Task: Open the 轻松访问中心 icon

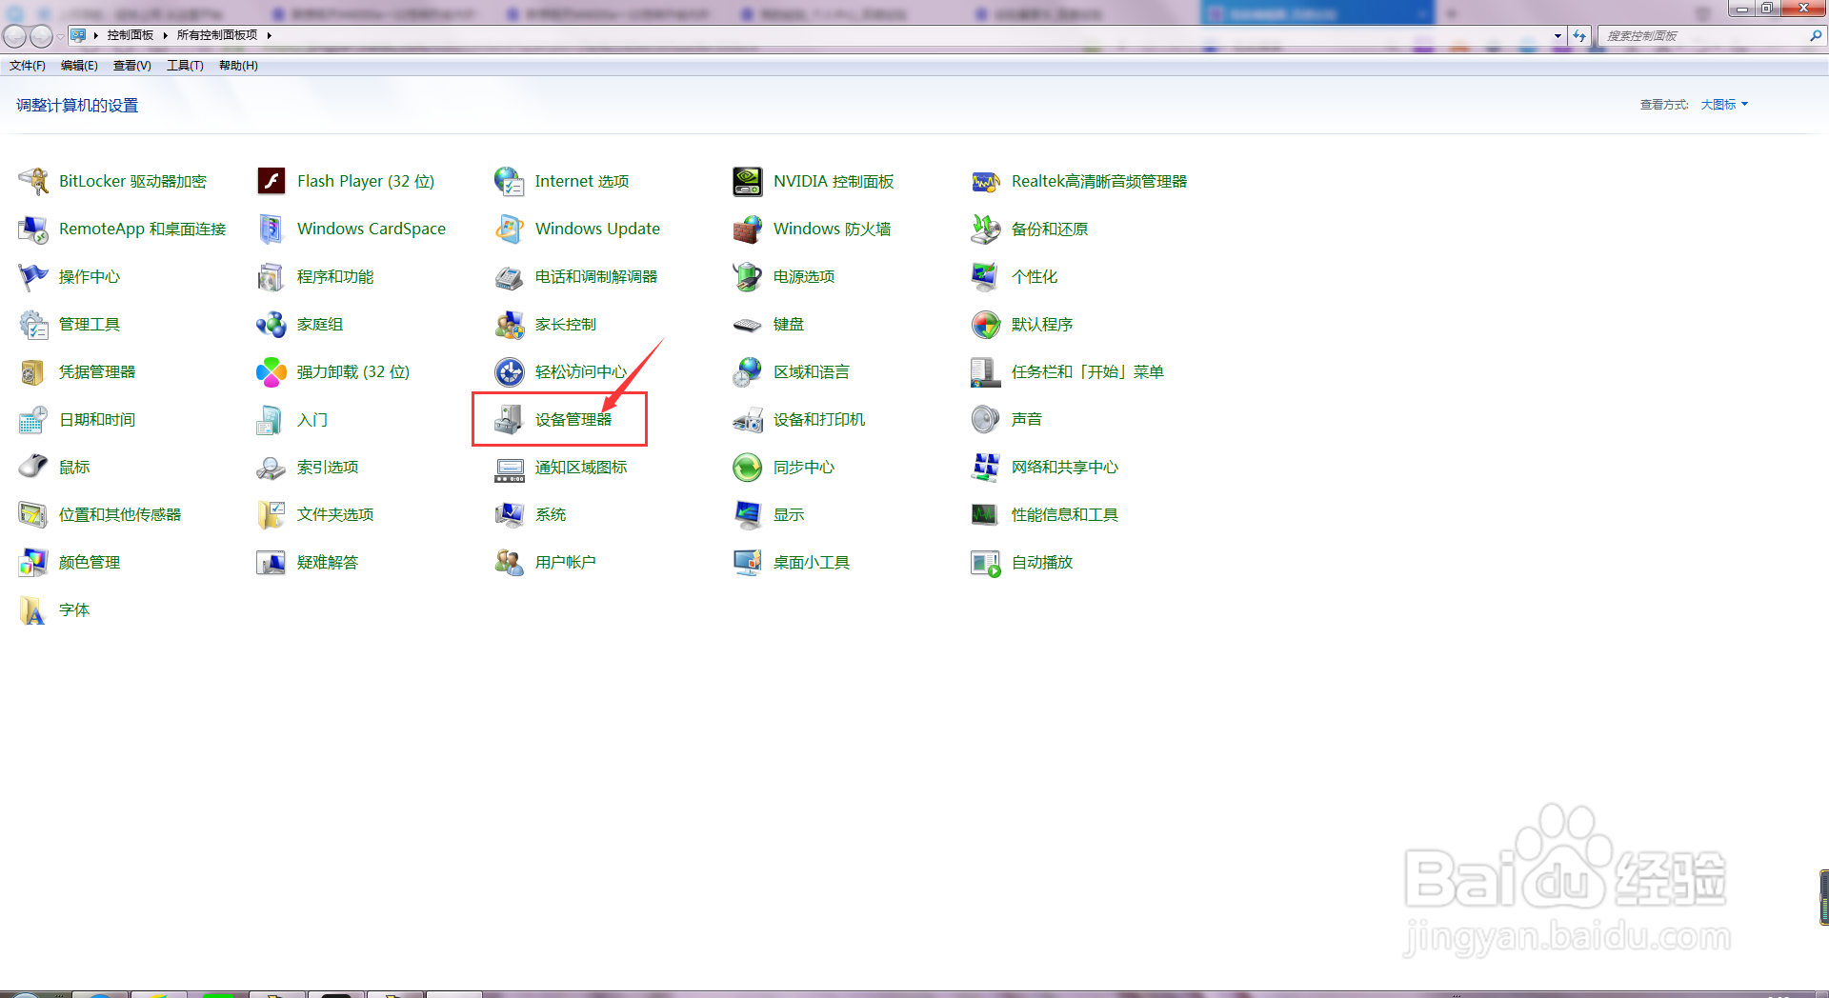Action: tap(510, 371)
